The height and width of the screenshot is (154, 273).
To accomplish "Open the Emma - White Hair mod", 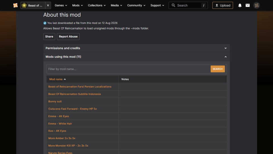I will [x=60, y=123].
